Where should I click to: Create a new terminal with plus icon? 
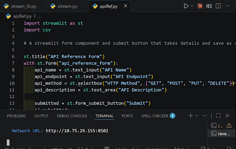[191, 116]
